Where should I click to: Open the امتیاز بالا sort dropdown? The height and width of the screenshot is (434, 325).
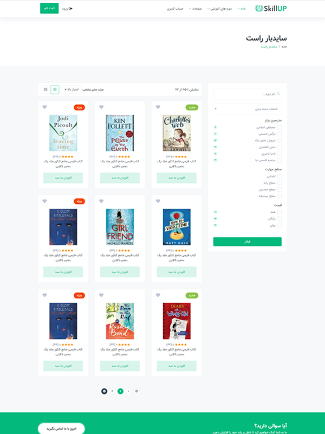pos(71,90)
